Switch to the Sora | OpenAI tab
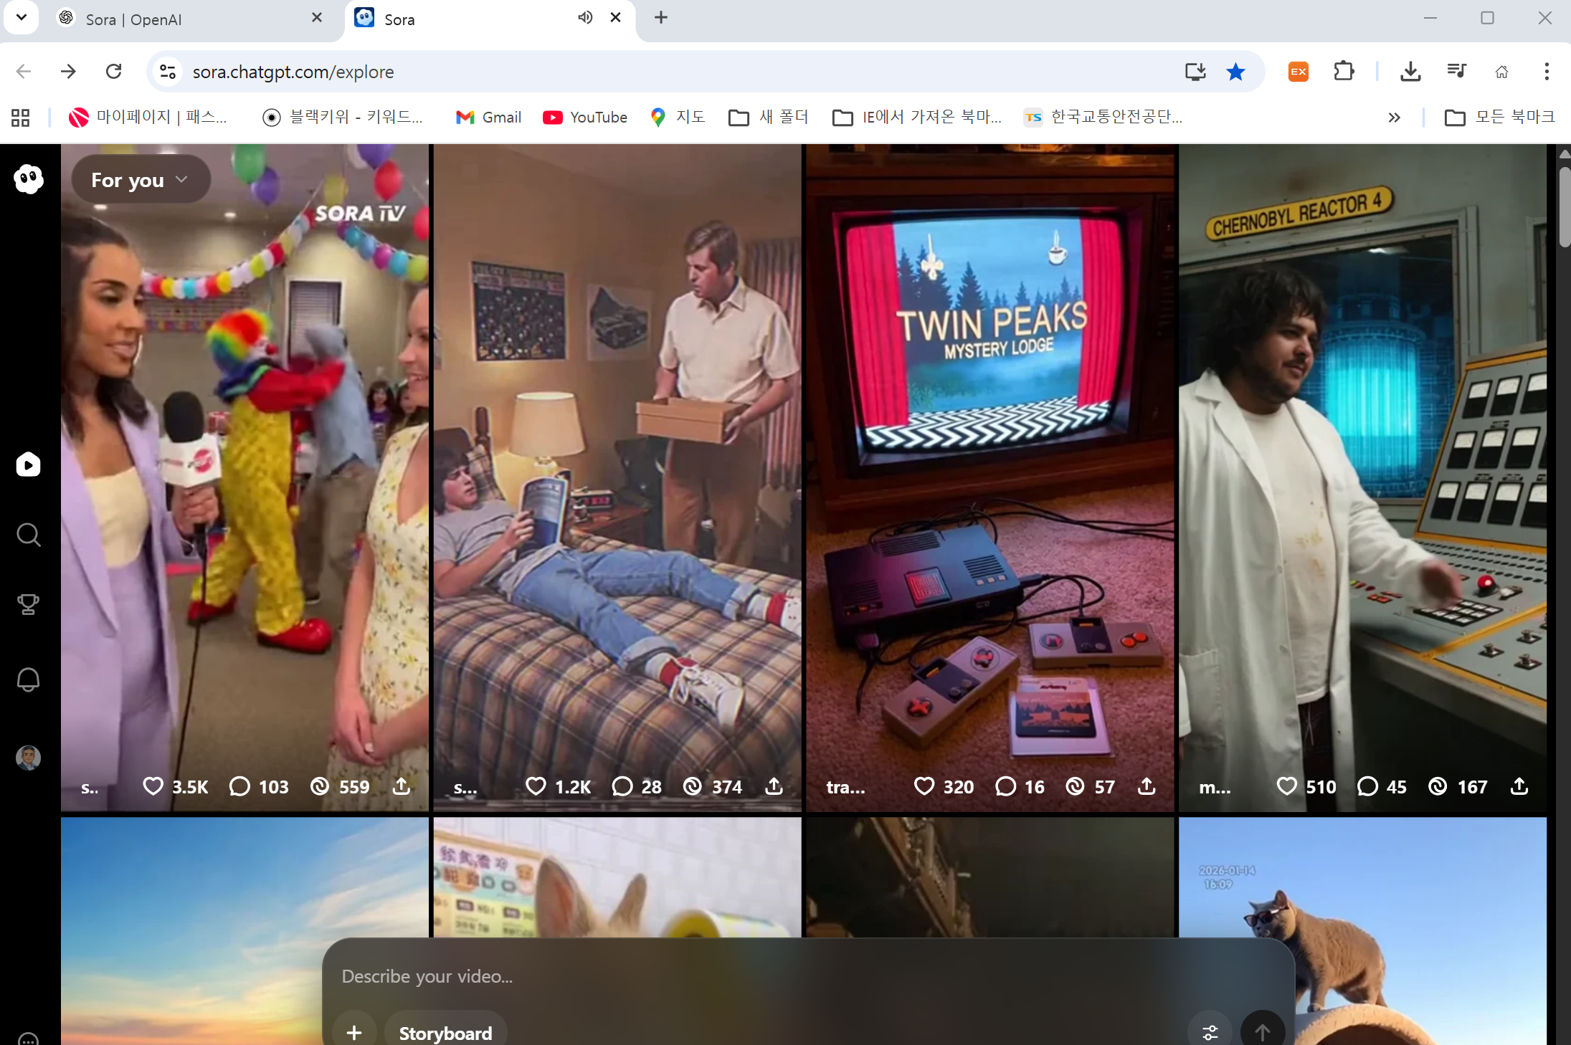Image resolution: width=1571 pixels, height=1045 pixels. [191, 19]
